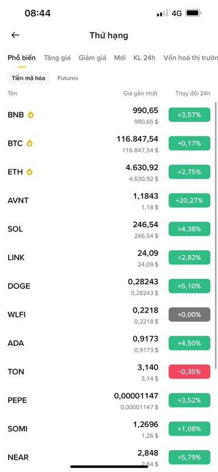The height and width of the screenshot is (472, 218).
Task: Tap the back arrow icon
Action: [x=15, y=35]
